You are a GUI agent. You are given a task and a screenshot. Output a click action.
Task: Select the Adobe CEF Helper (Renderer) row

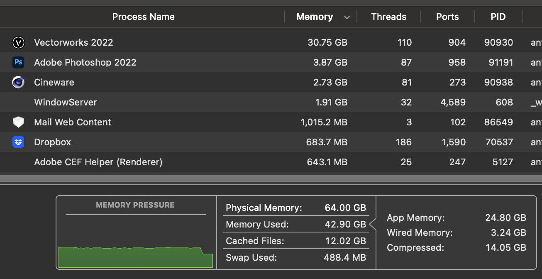click(x=98, y=162)
